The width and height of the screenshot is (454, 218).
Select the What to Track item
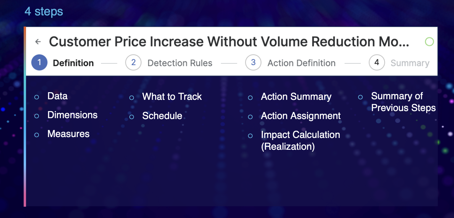tap(172, 97)
